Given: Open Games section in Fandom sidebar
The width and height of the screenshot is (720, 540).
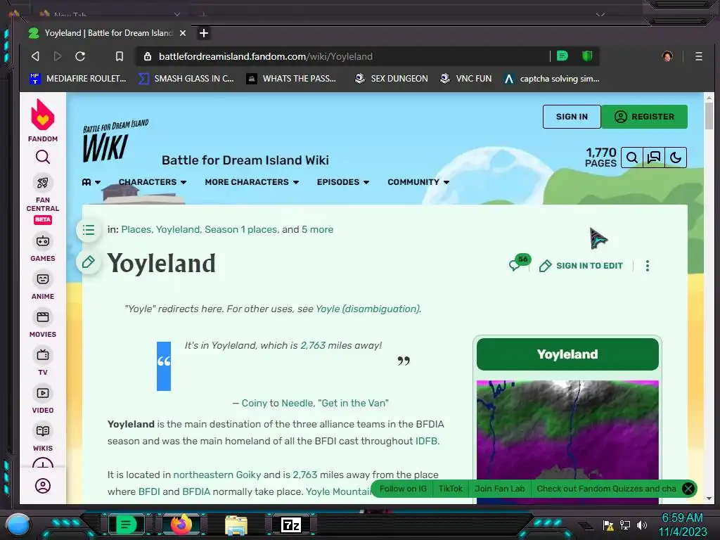Looking at the screenshot, I should click(43, 247).
